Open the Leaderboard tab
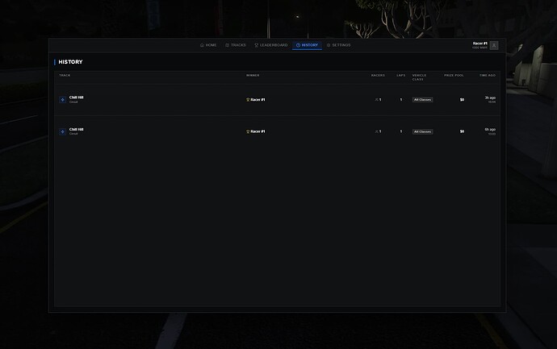This screenshot has width=557, height=349. click(271, 45)
